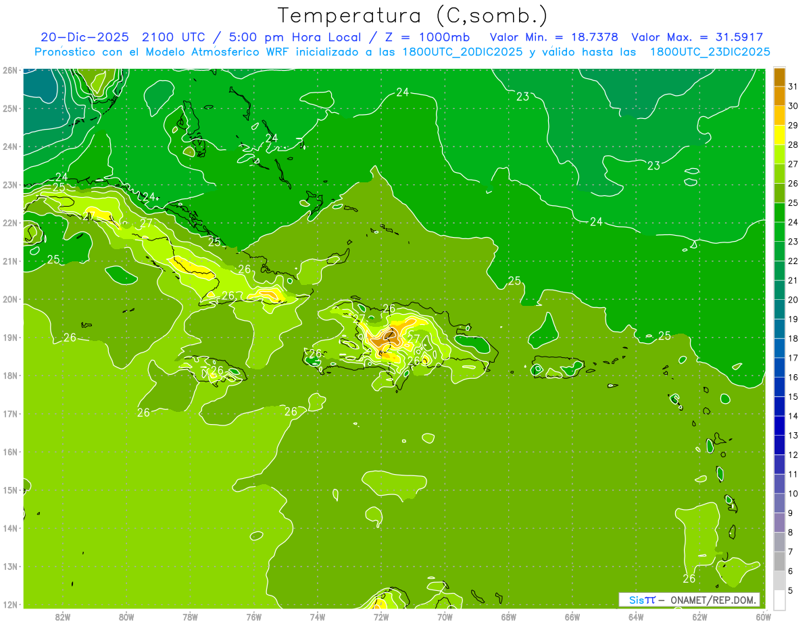Click the "25N" latitude label
This screenshot has width=811, height=626.
pyautogui.click(x=9, y=108)
